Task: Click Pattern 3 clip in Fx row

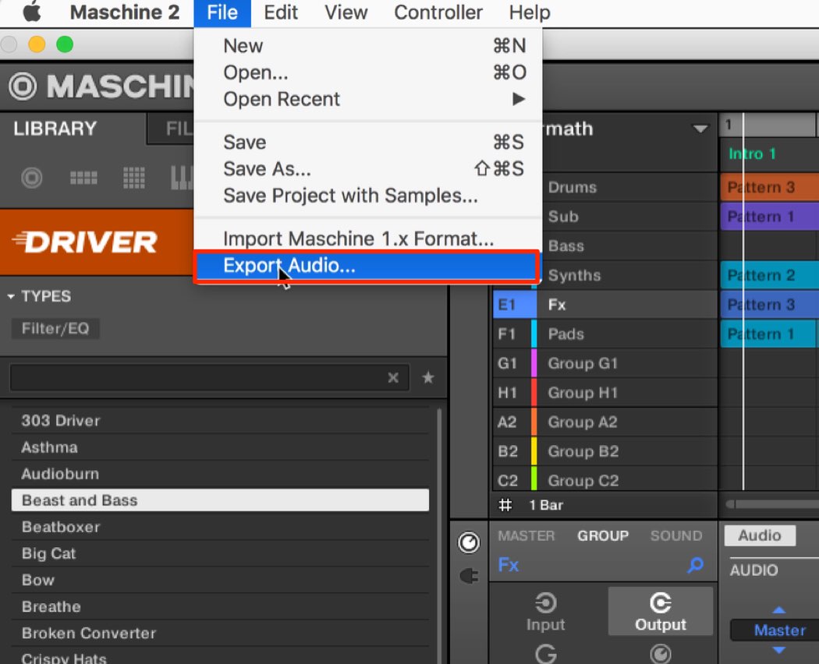Action: (769, 304)
